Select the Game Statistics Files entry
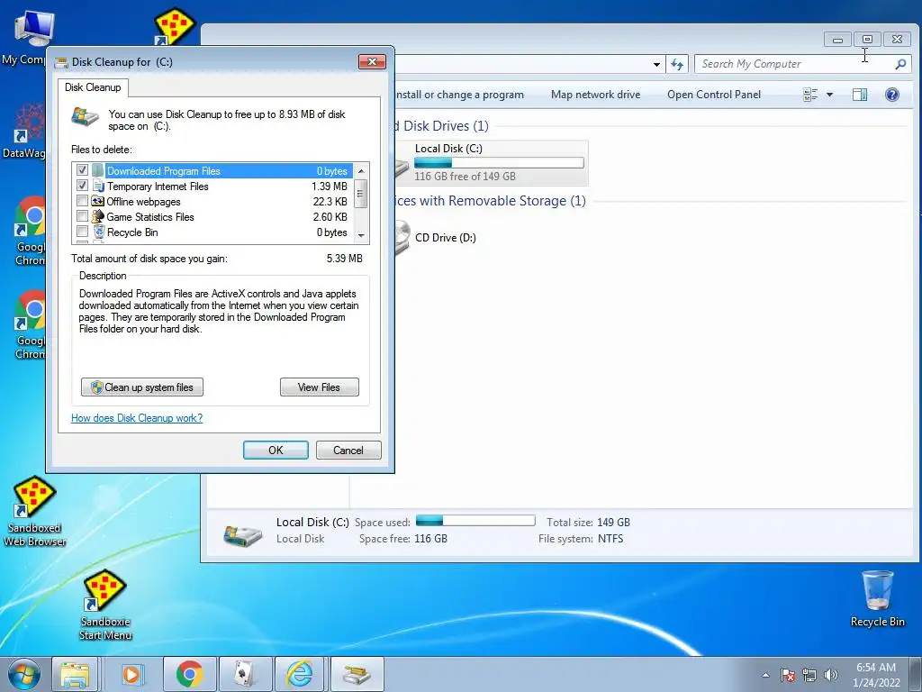The height and width of the screenshot is (692, 922). pos(212,216)
